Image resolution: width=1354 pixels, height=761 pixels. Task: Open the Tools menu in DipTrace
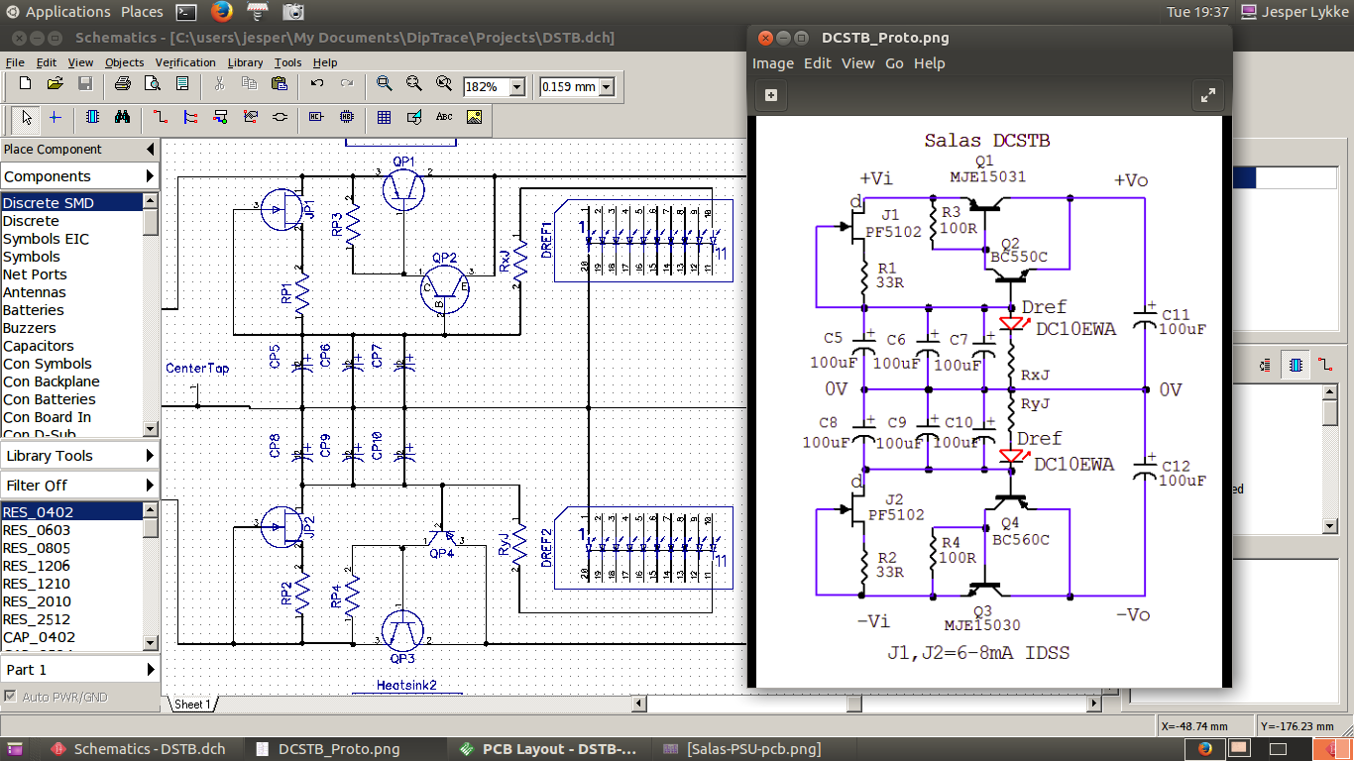[x=287, y=62]
